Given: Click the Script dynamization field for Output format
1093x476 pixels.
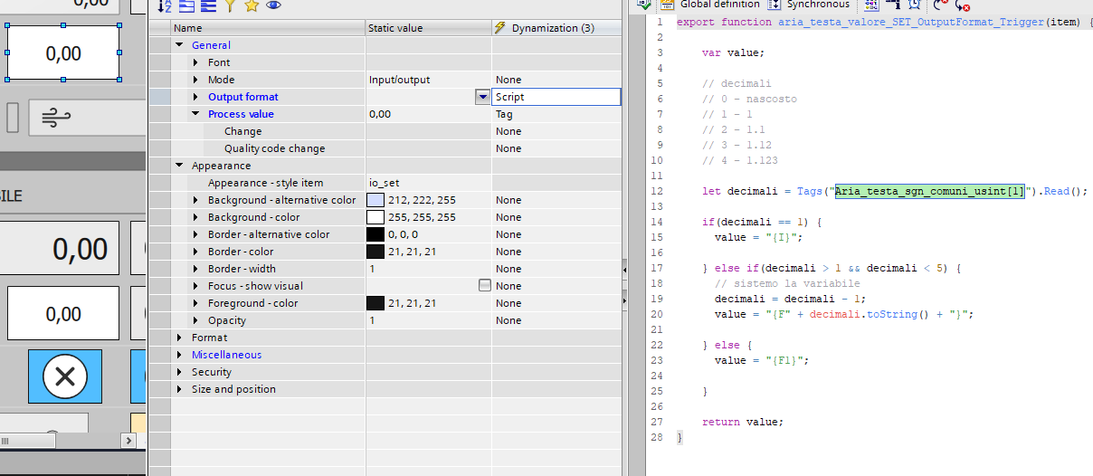Looking at the screenshot, I should pos(556,97).
